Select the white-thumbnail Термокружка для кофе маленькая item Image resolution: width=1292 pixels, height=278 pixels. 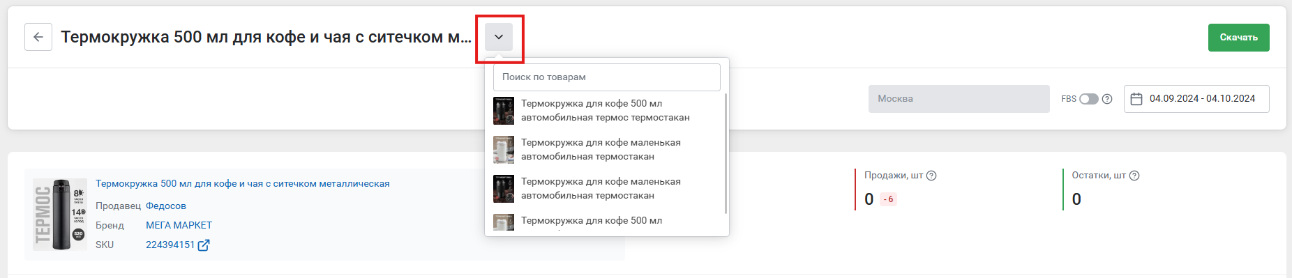tap(607, 150)
